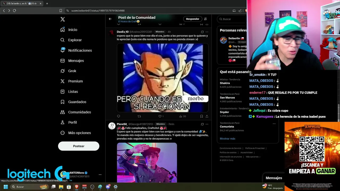The image size is (340, 191).
Task: Open Accesibilidad footer link
Action: tap(246, 153)
